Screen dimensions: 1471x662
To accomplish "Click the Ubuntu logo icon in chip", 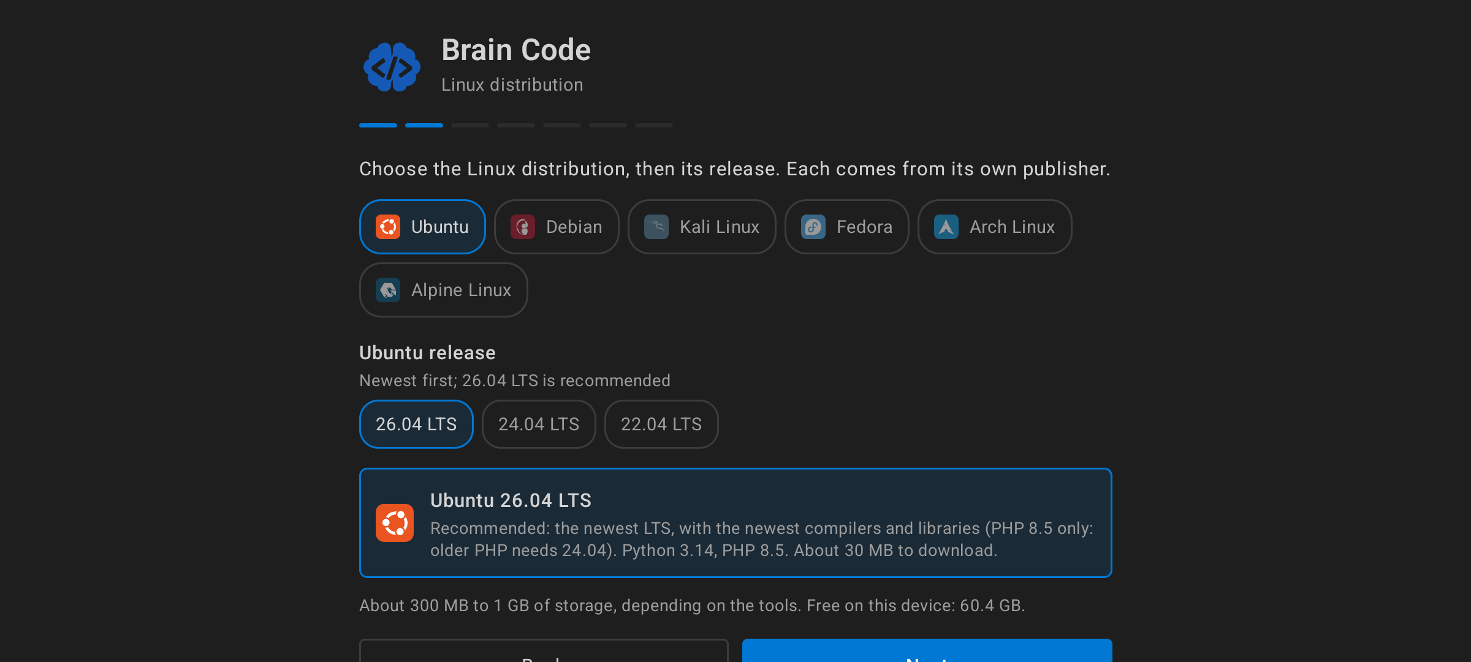I will pyautogui.click(x=388, y=227).
